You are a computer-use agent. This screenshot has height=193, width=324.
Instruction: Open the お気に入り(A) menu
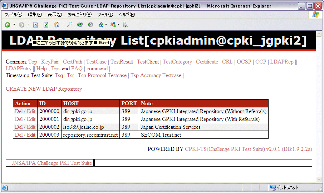coord(79,15)
